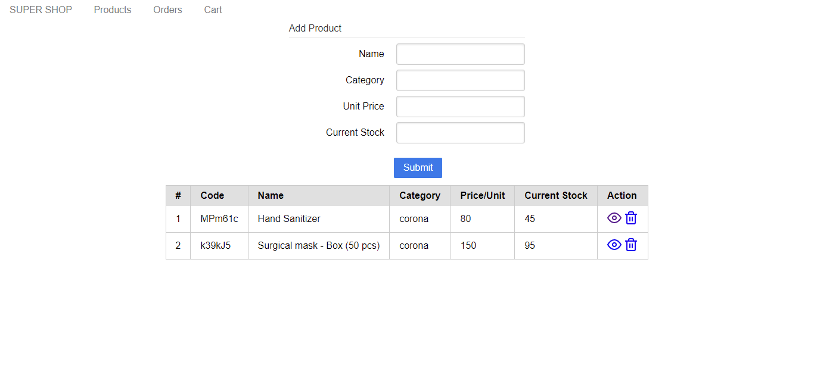
Task: Click the Code column header
Action: pyautogui.click(x=212, y=195)
